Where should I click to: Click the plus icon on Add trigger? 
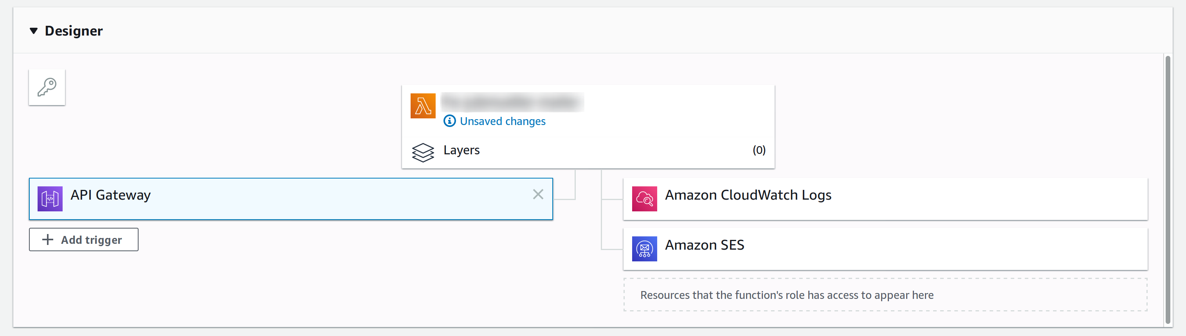[47, 239]
